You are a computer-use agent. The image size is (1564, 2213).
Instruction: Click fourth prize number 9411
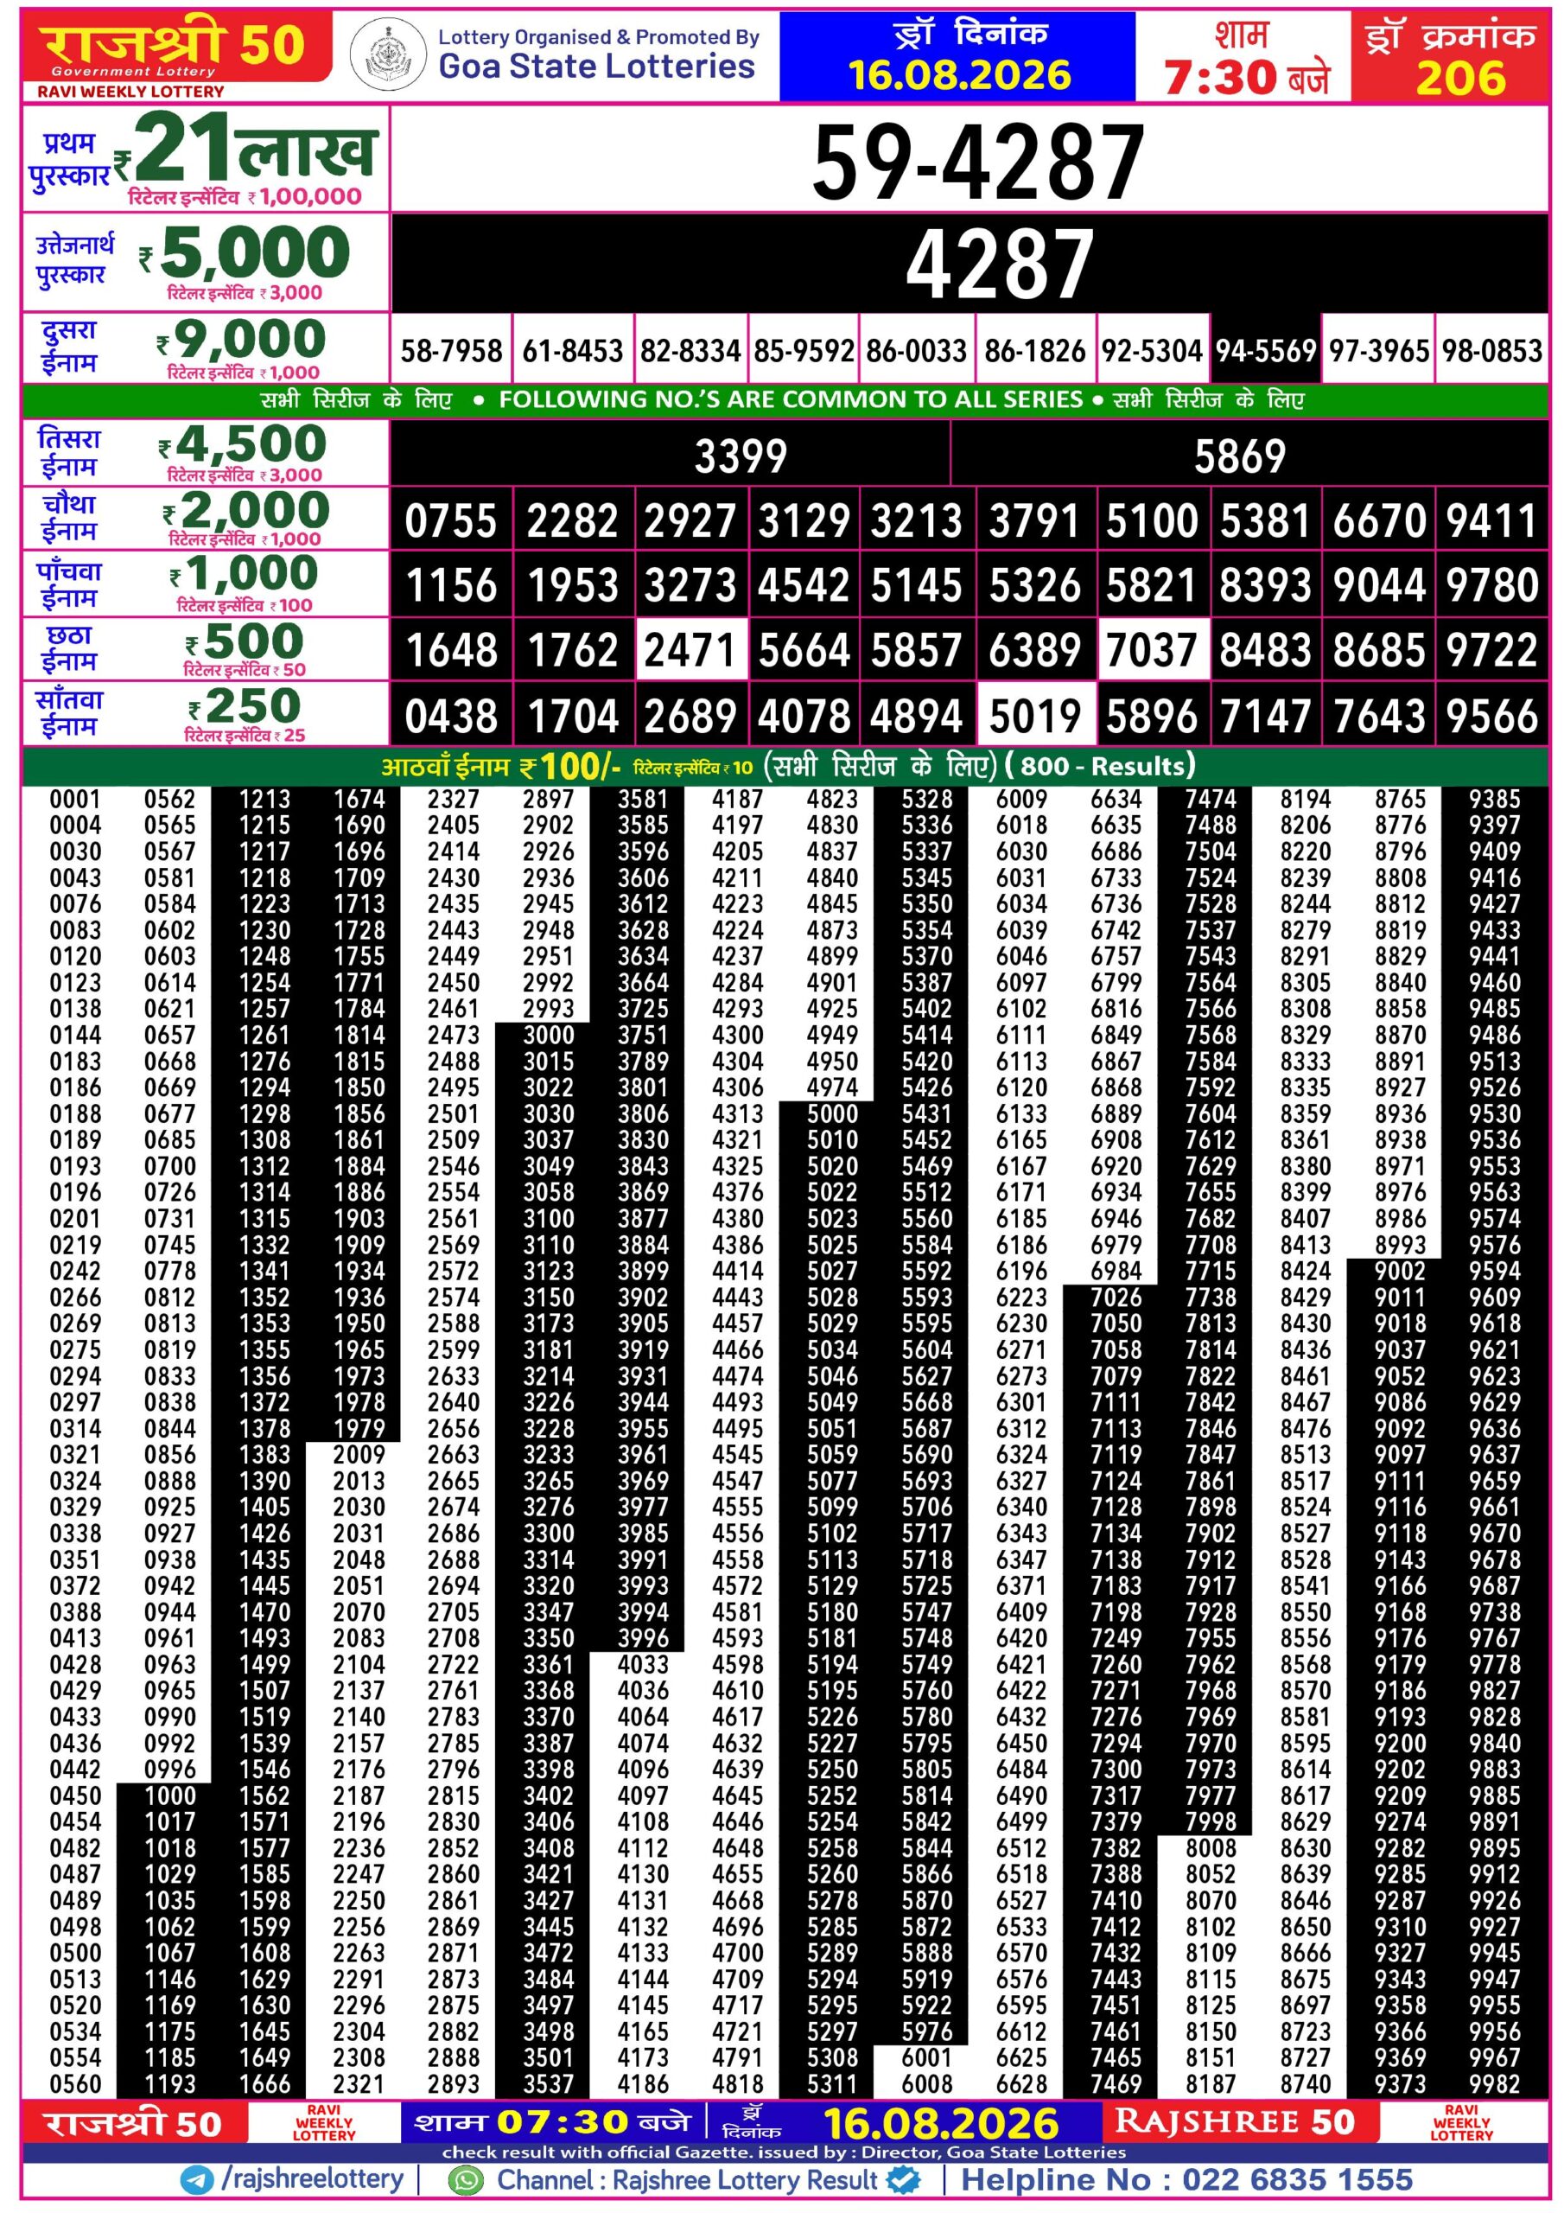tap(1492, 521)
